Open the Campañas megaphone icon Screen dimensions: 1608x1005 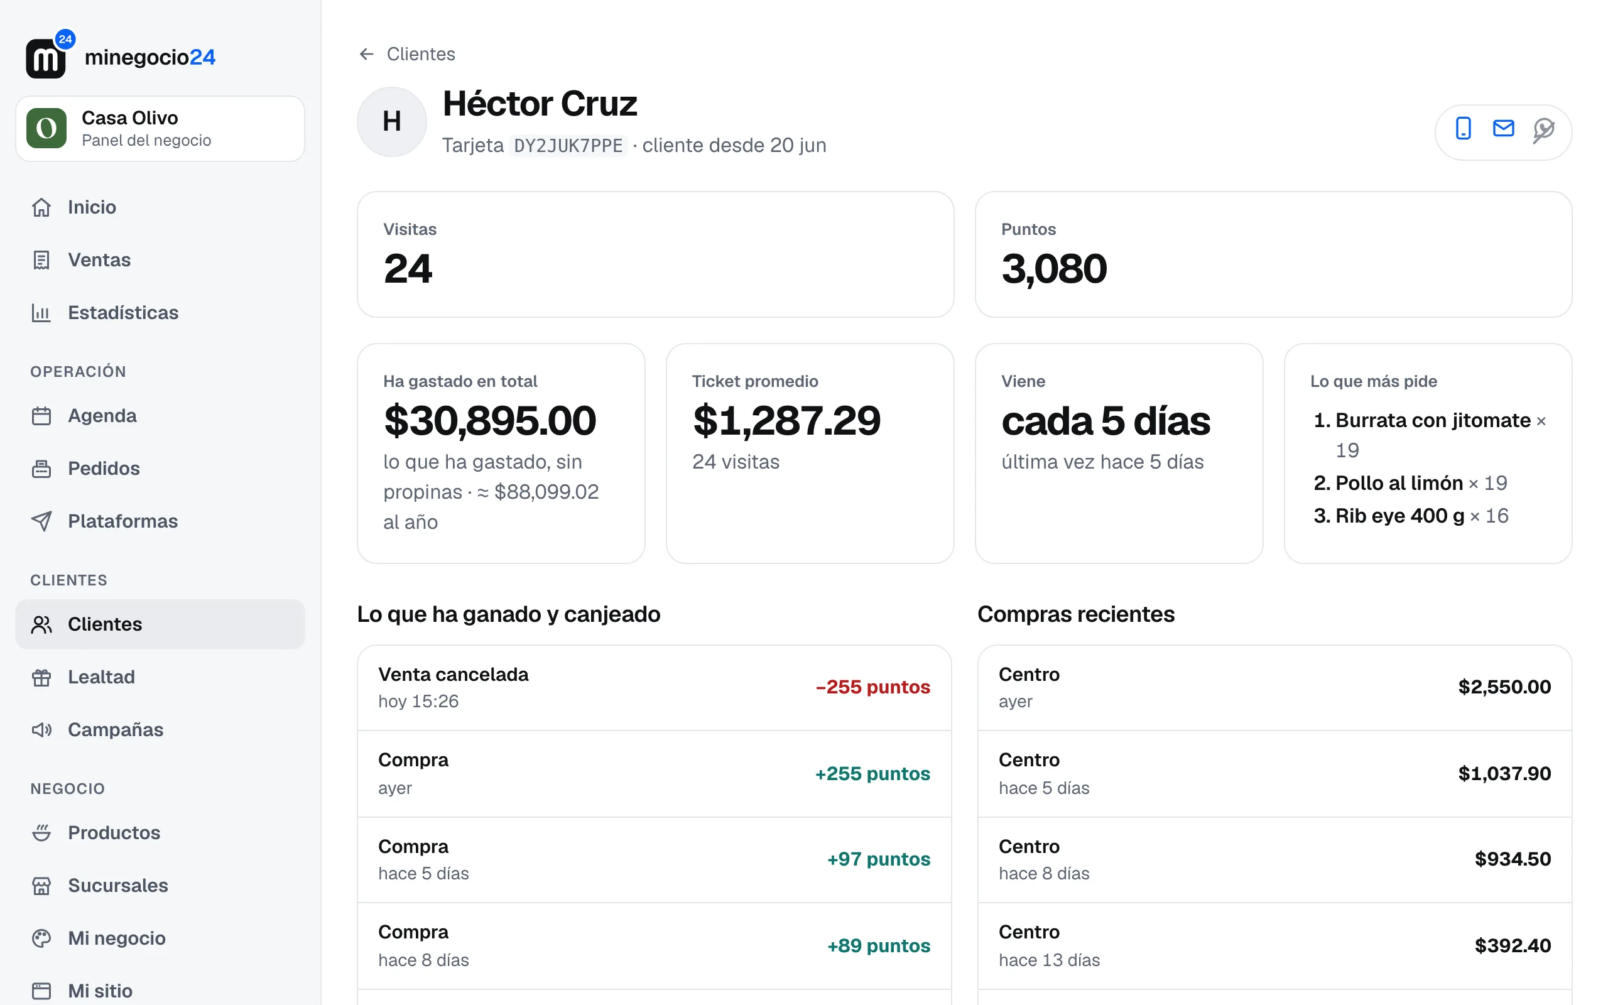click(41, 730)
